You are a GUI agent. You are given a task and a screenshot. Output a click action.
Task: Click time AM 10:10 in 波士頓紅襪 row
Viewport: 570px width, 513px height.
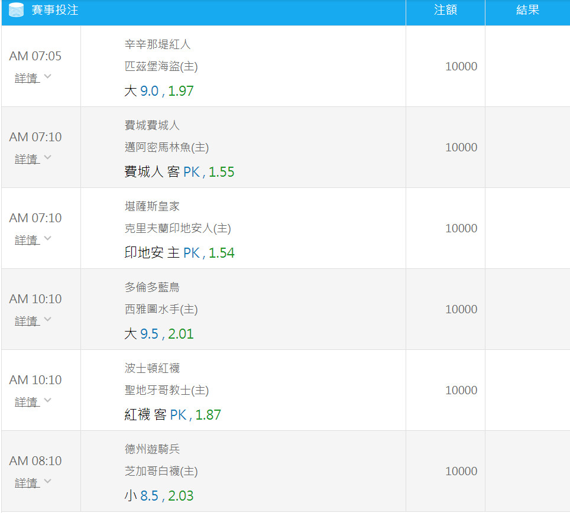35,381
